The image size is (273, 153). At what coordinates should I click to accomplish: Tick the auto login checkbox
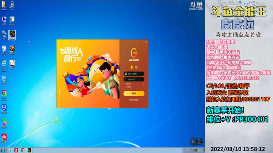click(x=125, y=87)
